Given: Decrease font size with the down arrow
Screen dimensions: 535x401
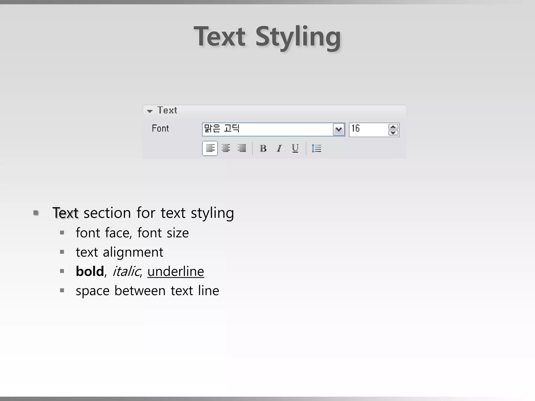Looking at the screenshot, I should coord(393,133).
